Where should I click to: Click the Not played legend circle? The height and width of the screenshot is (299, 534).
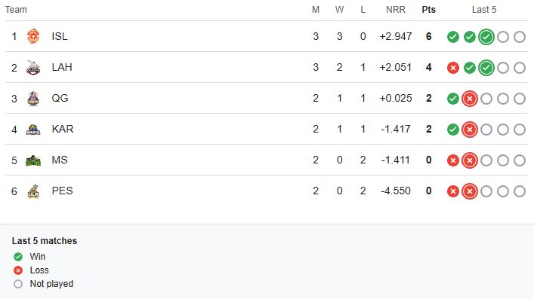click(x=18, y=284)
